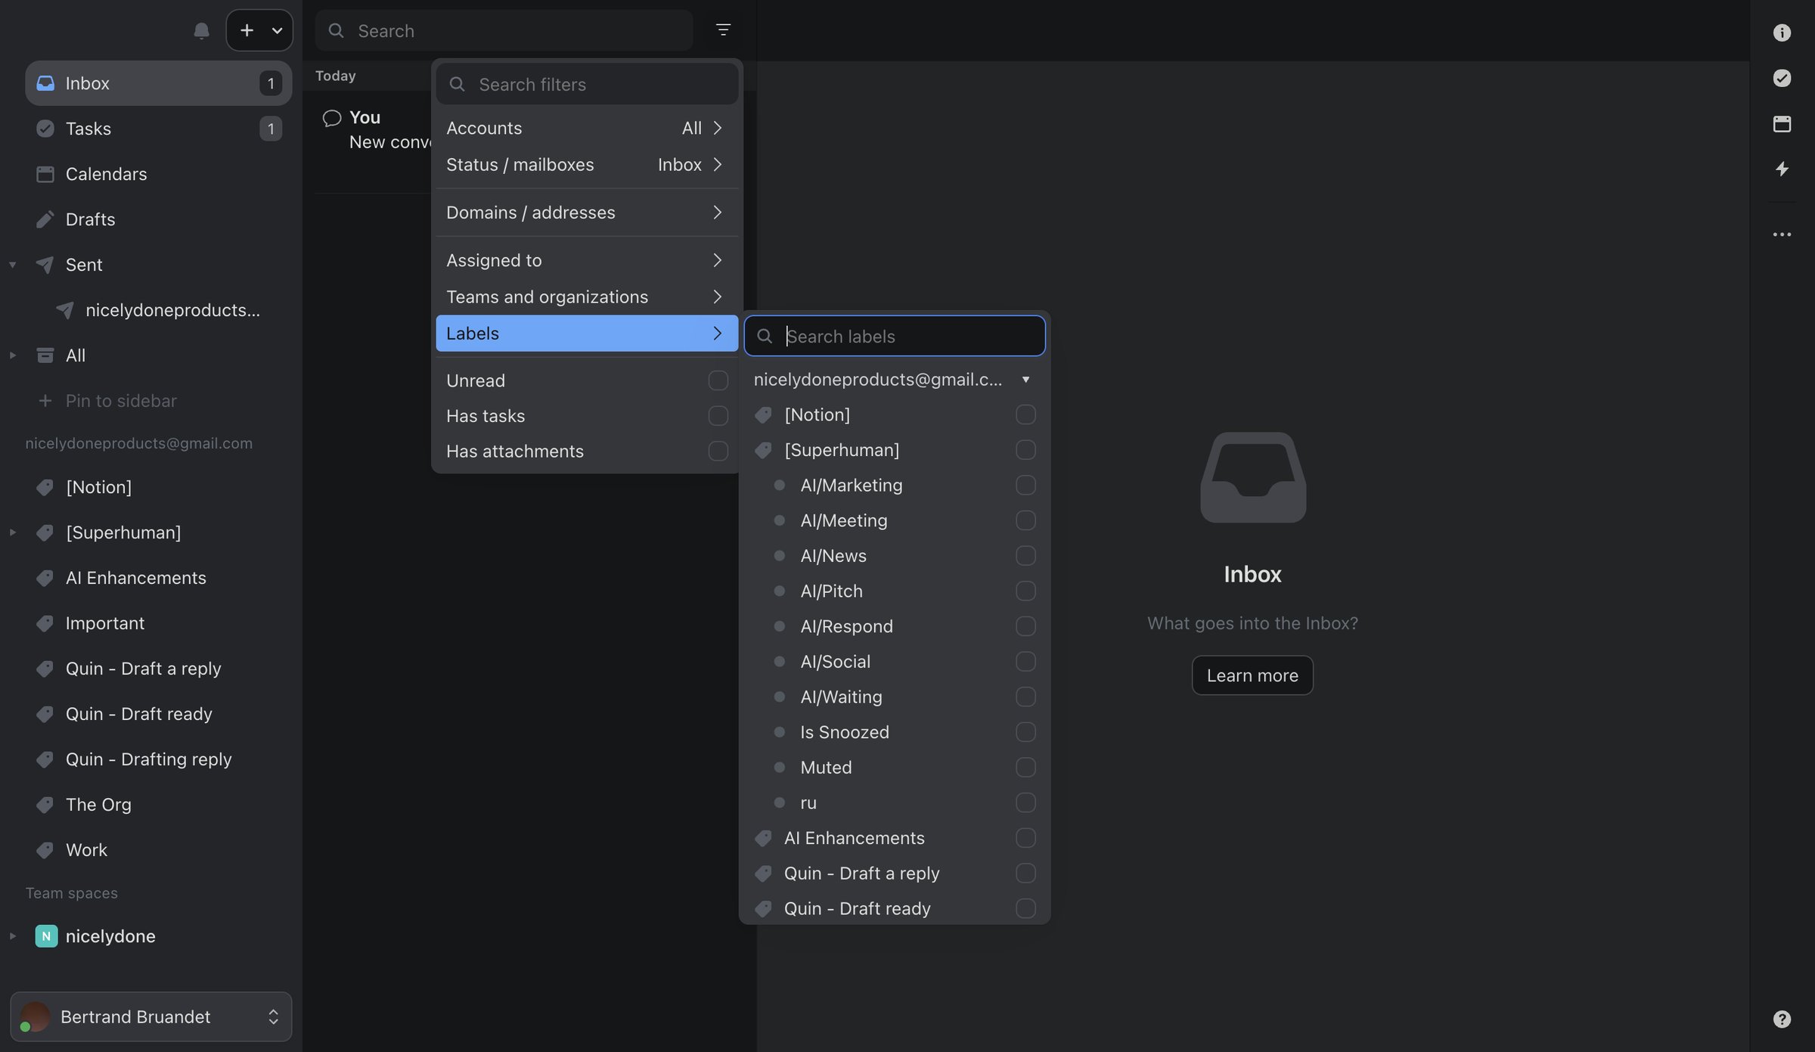Open Teams and organizations filter submenu
The image size is (1815, 1052).
(587, 297)
